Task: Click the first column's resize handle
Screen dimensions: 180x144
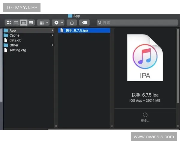Action: [56, 126]
